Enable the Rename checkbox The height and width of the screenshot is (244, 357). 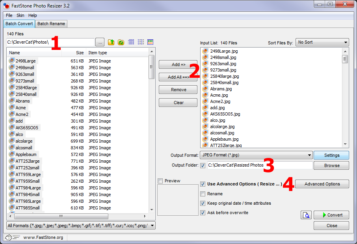click(203, 194)
